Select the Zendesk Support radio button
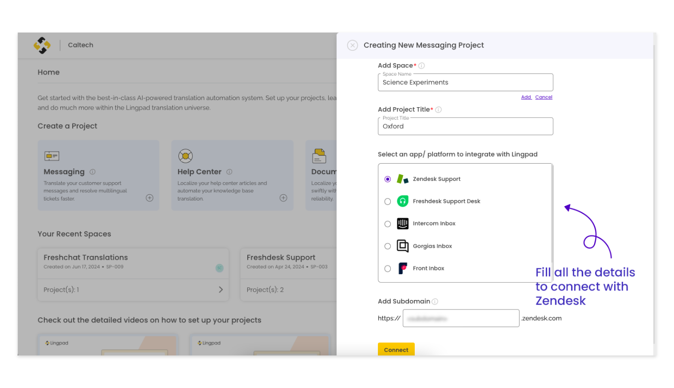 pyautogui.click(x=388, y=179)
